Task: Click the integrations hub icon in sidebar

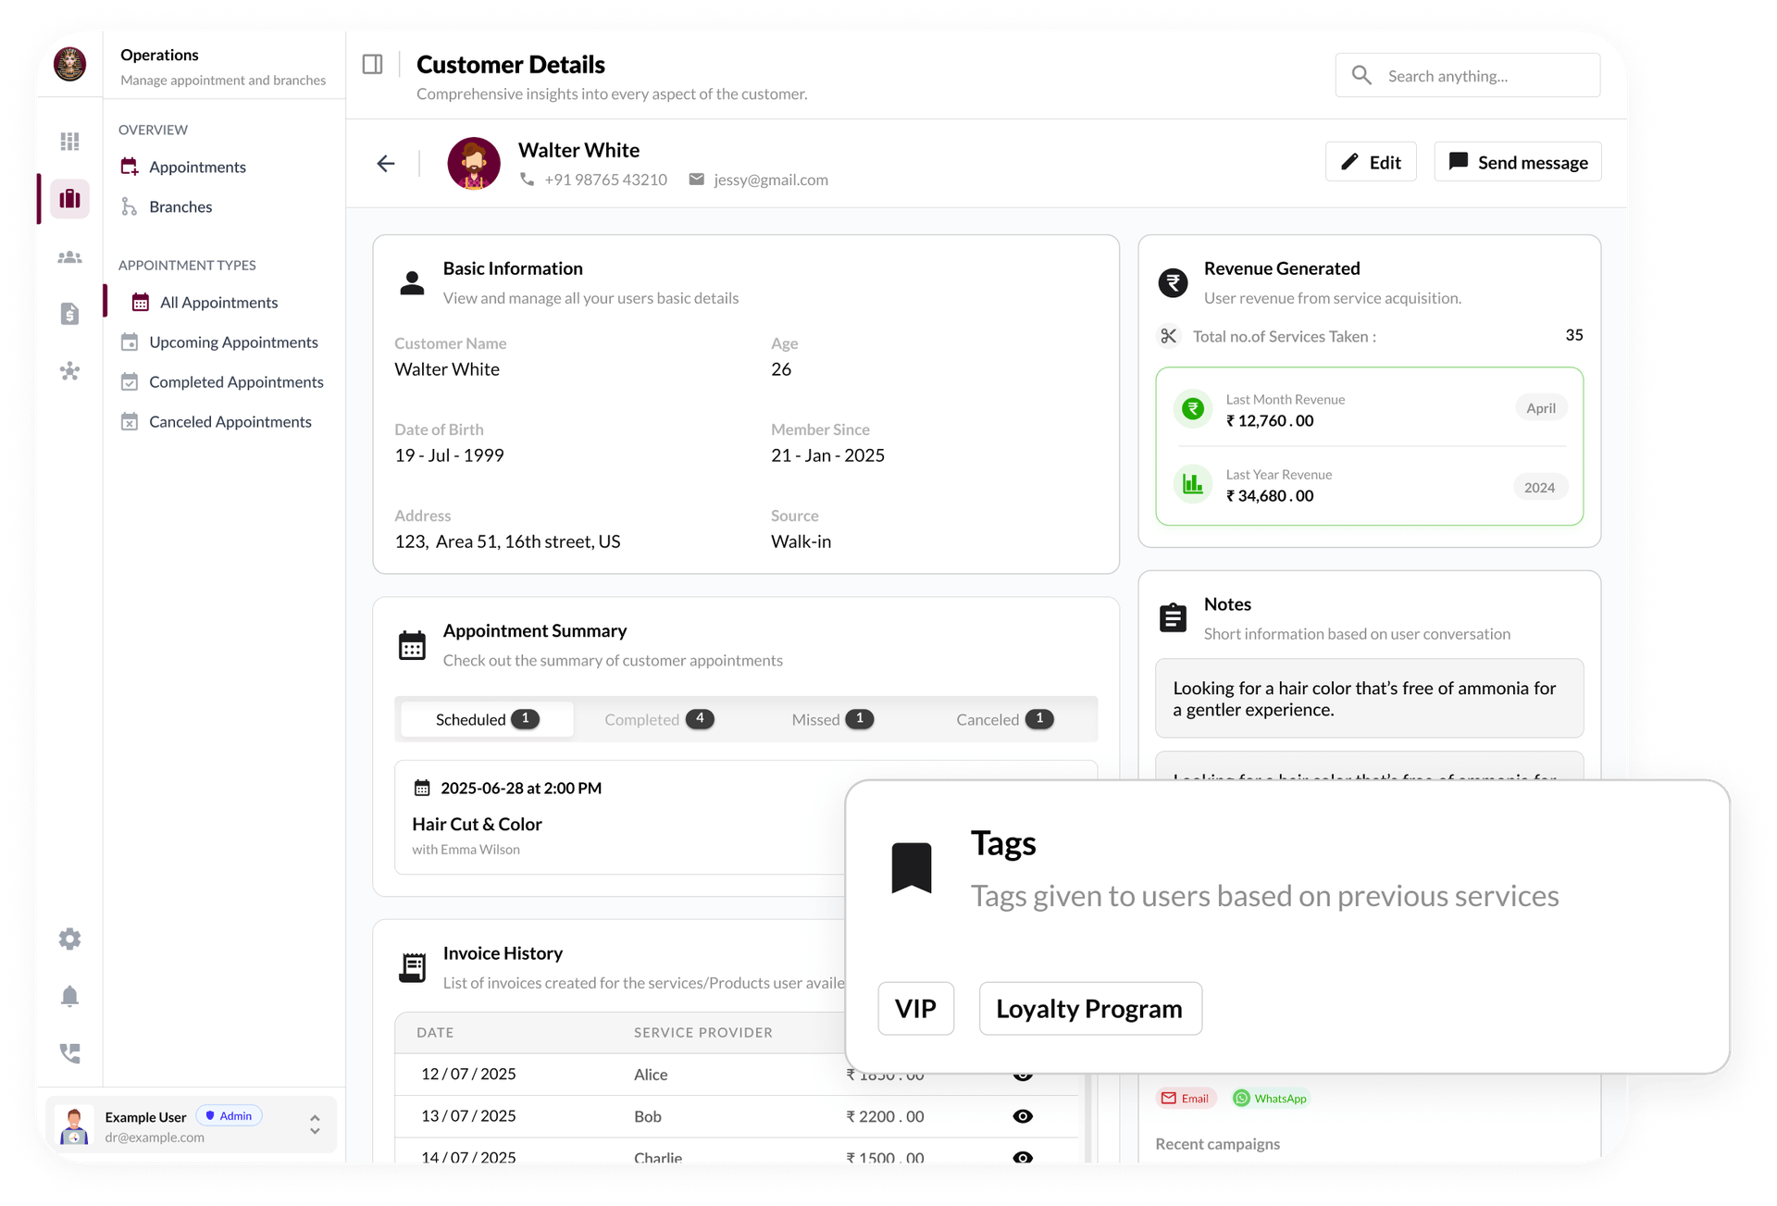Action: [x=69, y=371]
